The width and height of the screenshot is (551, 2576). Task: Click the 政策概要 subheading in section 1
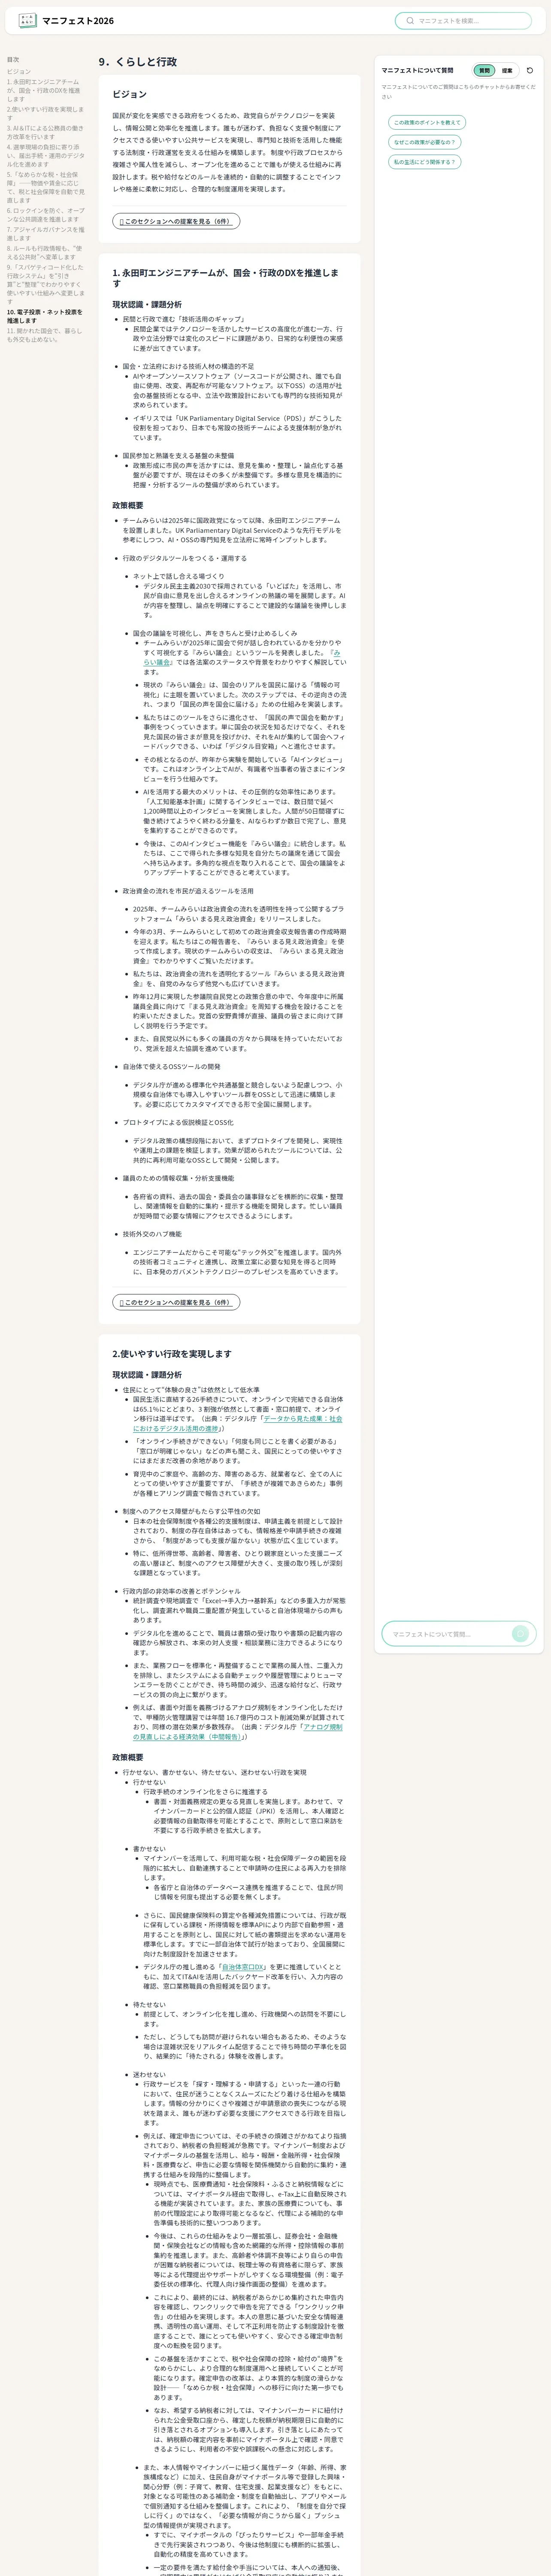128,505
